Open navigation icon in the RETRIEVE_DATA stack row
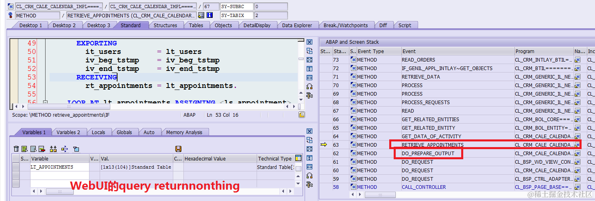Viewport: 595px width, 201px height. (x=578, y=77)
